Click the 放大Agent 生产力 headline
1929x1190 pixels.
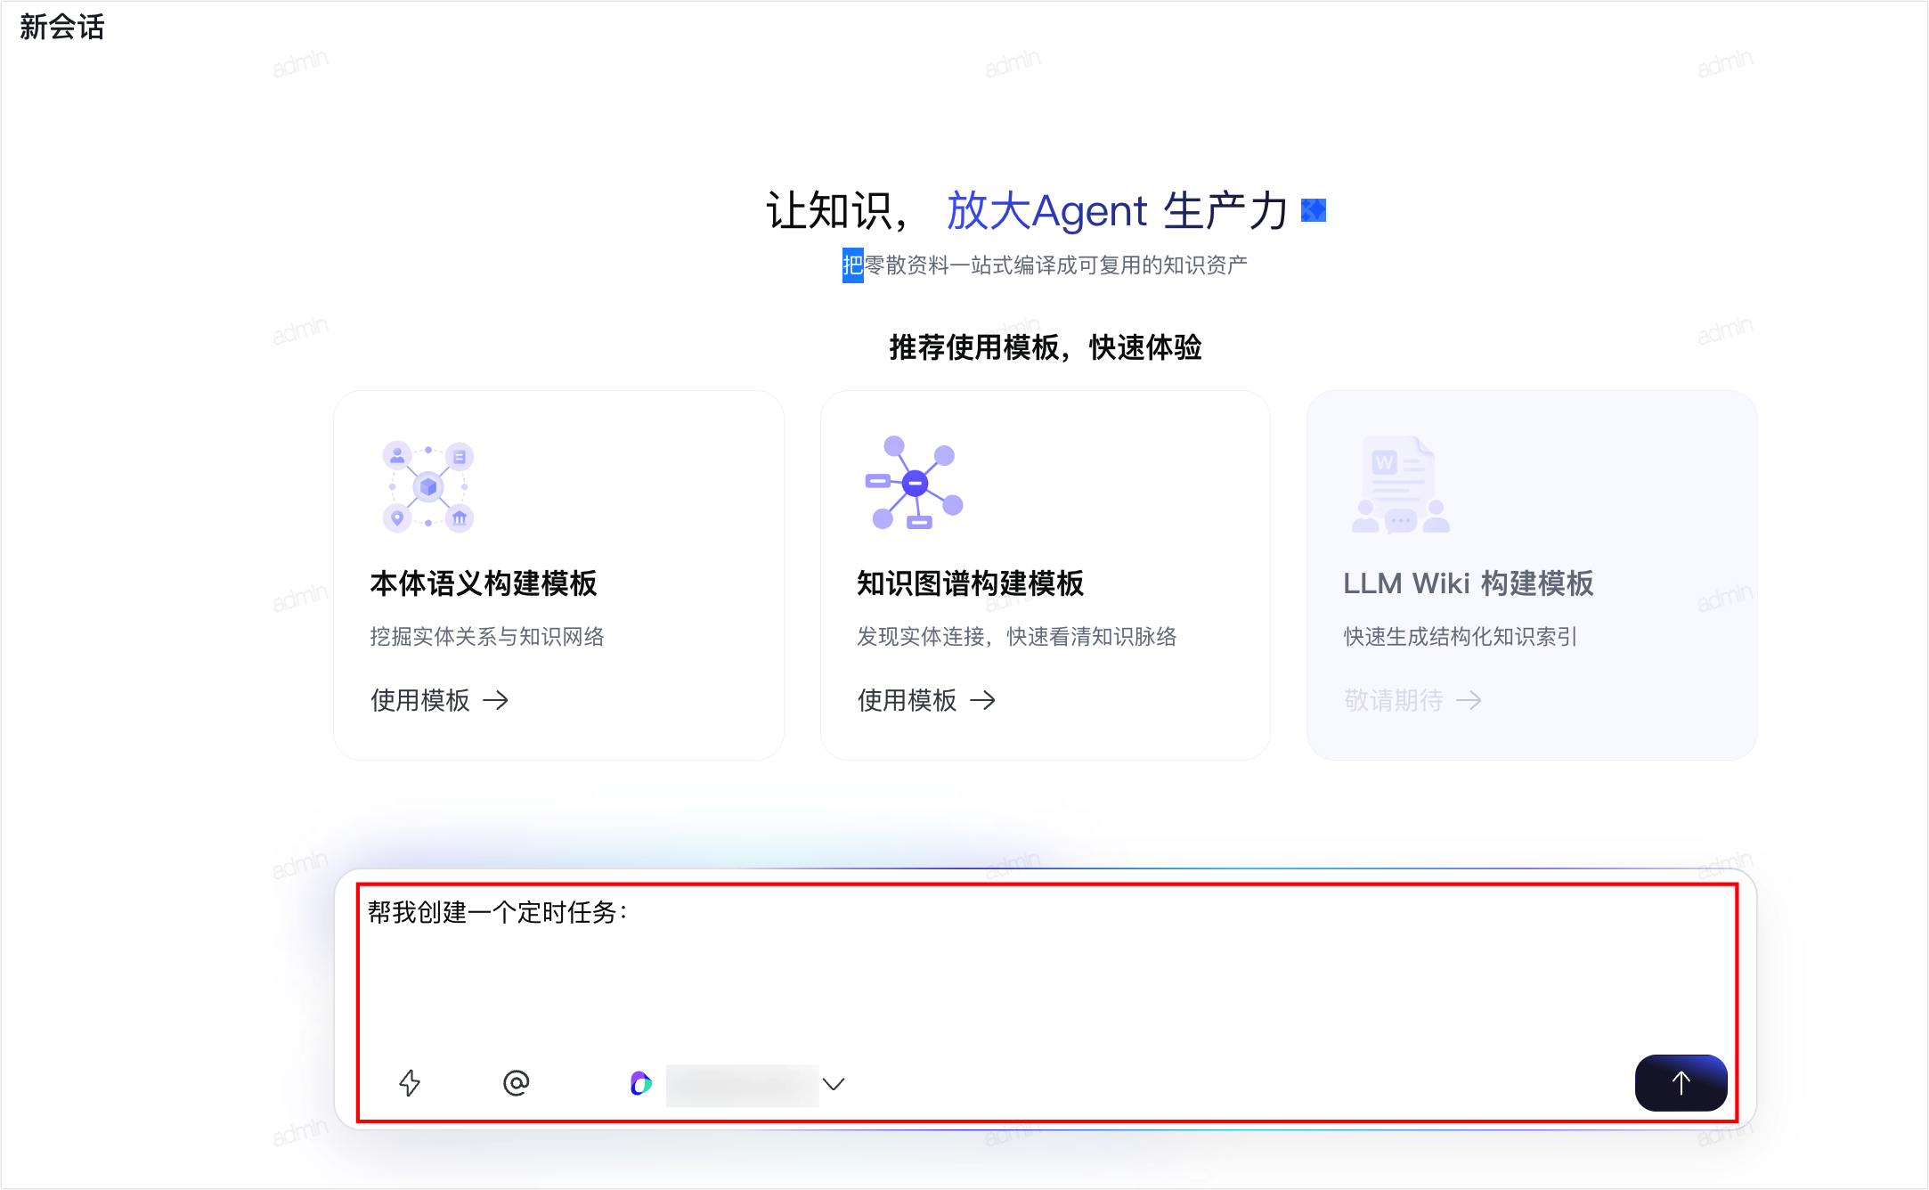1117,211
